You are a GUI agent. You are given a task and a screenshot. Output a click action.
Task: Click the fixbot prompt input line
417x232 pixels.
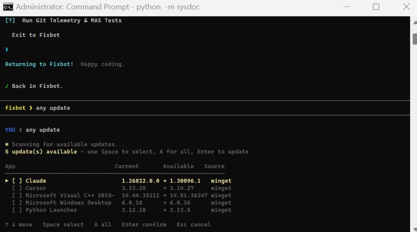pyautogui.click(x=205, y=108)
